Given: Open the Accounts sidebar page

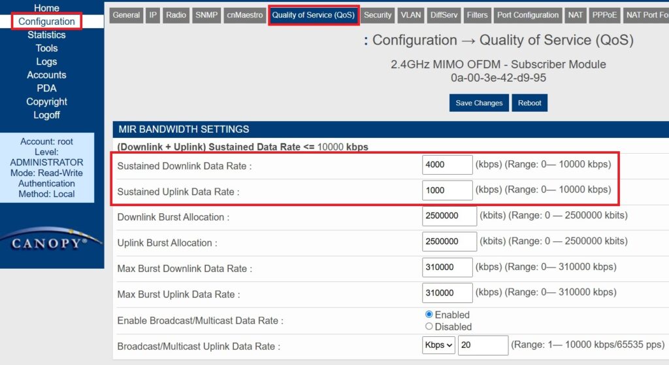Looking at the screenshot, I should tap(46, 75).
